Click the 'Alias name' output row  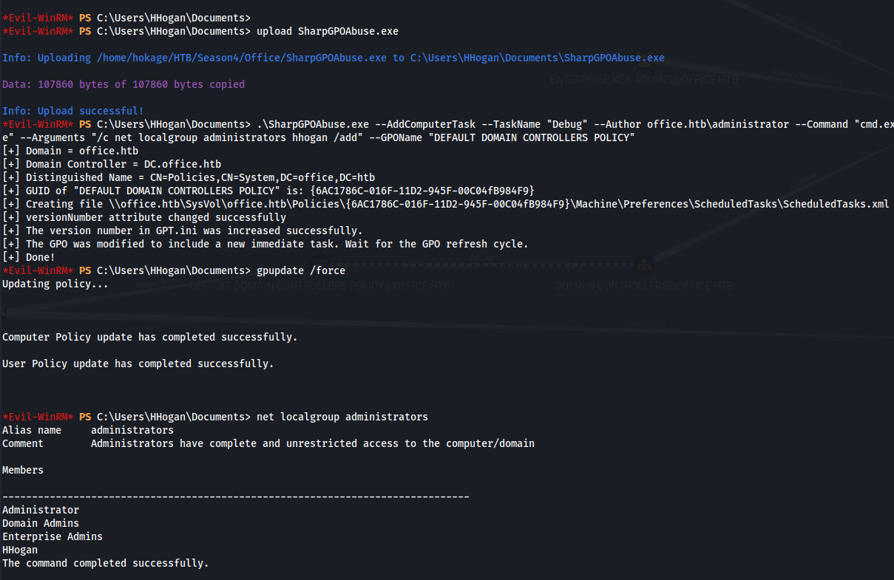click(88, 430)
